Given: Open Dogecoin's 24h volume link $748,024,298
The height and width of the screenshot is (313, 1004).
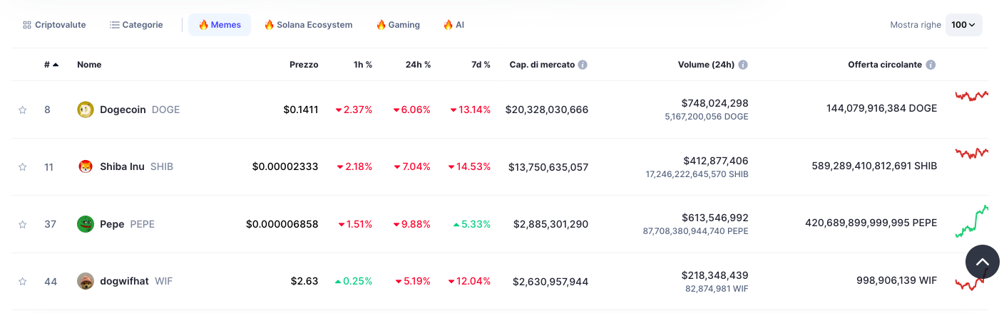Looking at the screenshot, I should (714, 103).
